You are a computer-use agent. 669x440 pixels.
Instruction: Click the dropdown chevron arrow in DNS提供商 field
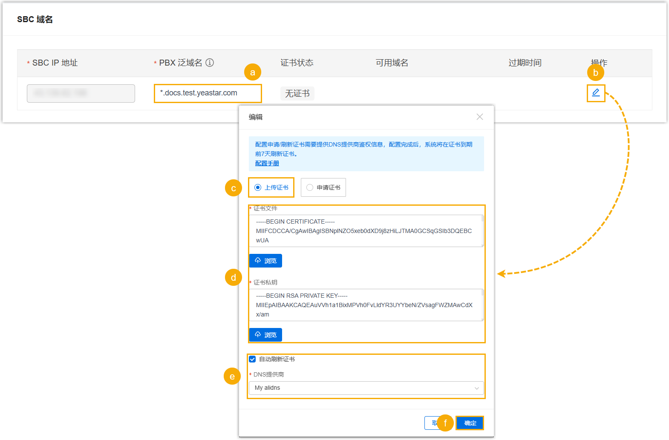pyautogui.click(x=476, y=388)
